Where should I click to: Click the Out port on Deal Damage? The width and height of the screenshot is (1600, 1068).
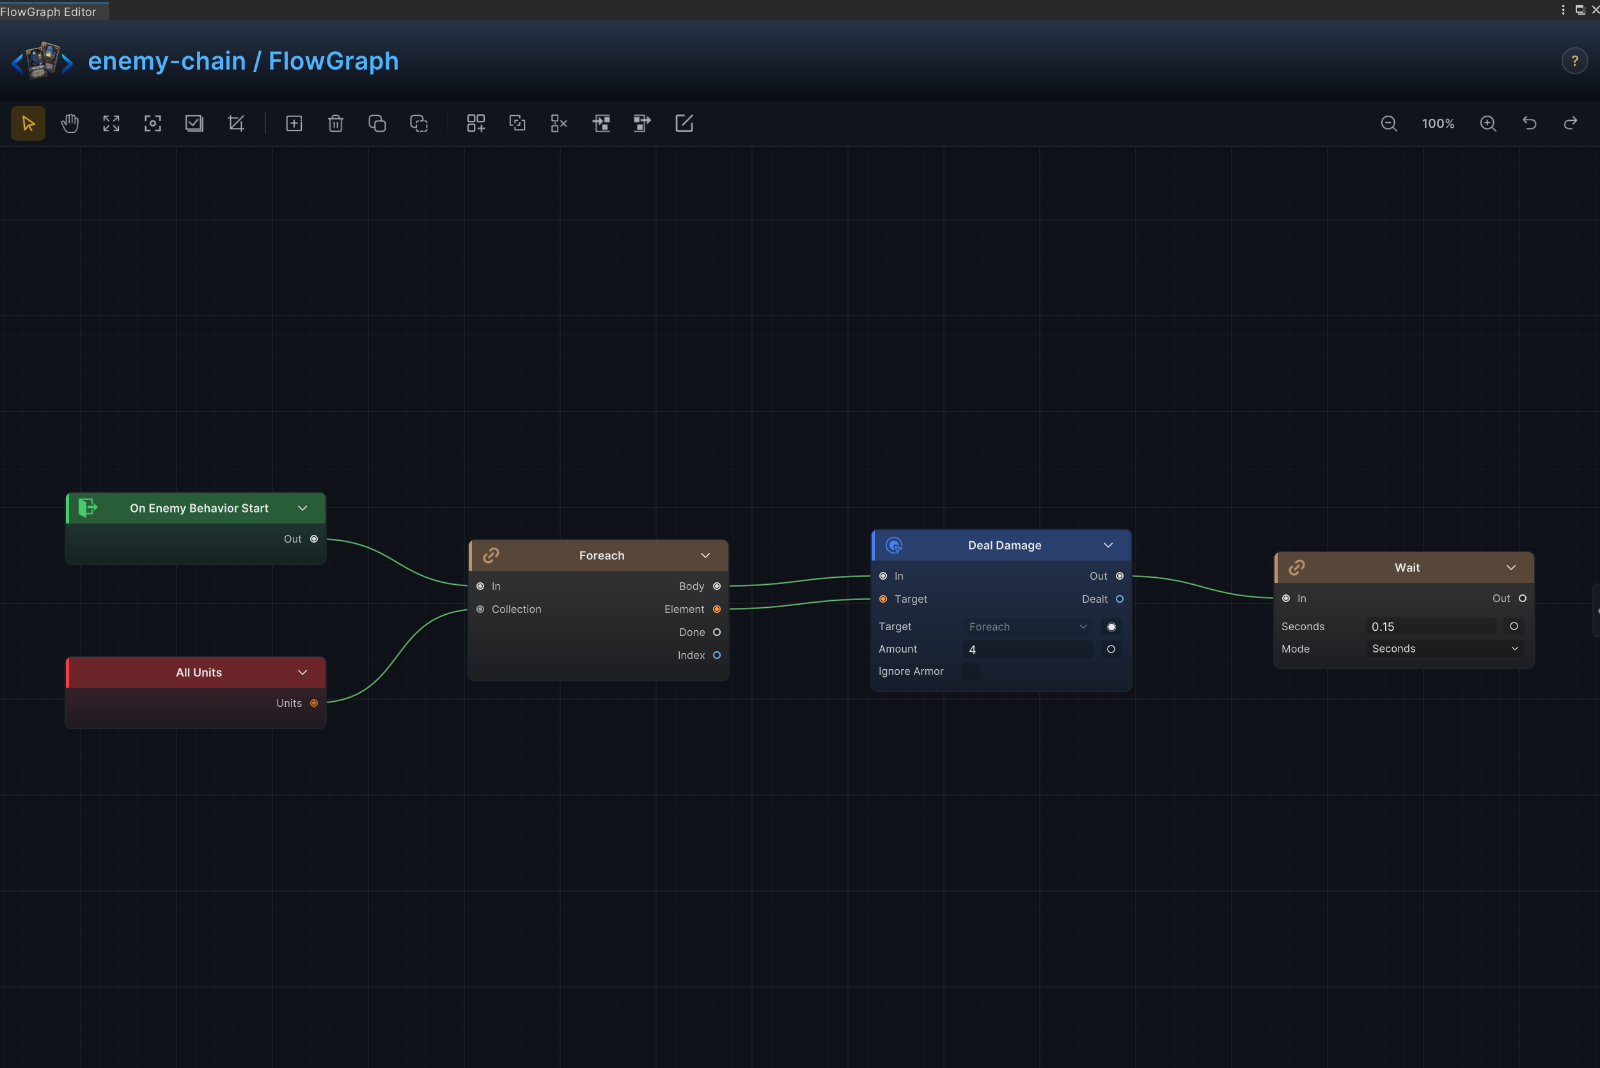pyautogui.click(x=1120, y=576)
